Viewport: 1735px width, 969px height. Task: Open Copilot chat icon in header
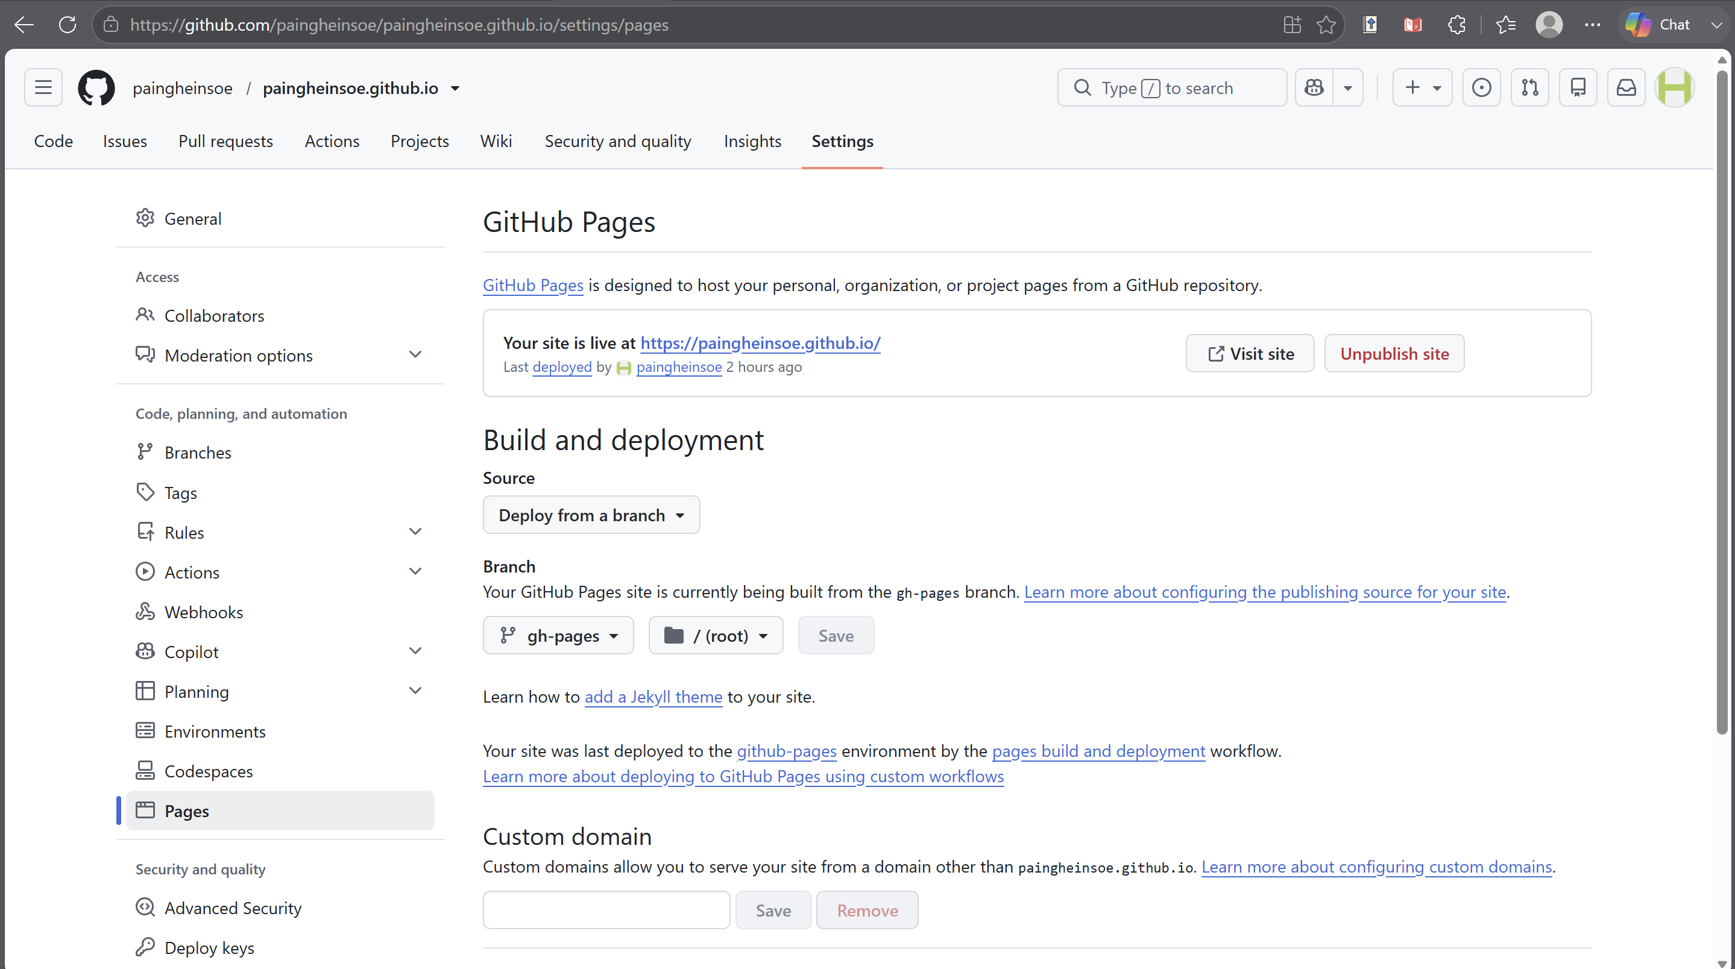click(1314, 87)
